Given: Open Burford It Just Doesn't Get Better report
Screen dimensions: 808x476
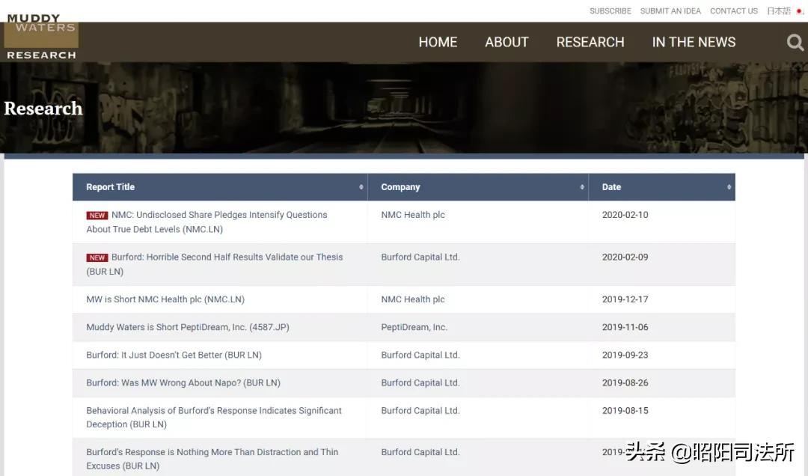Looking at the screenshot, I should pos(174,355).
